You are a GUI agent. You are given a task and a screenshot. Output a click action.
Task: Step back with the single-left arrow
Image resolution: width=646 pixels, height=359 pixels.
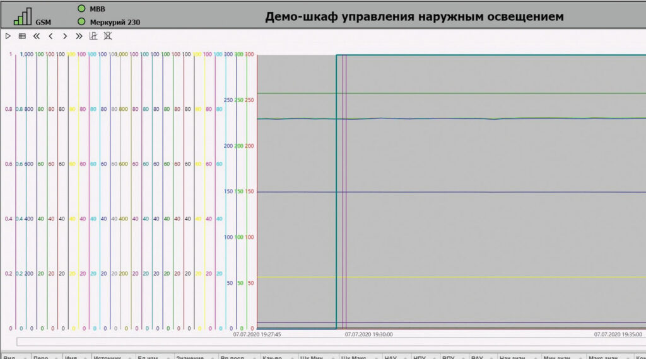[x=50, y=37]
